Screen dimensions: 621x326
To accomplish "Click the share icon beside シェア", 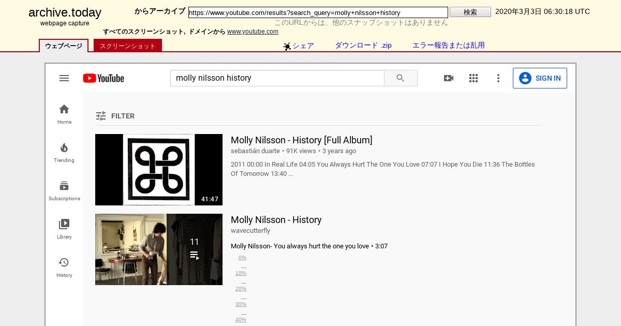I will point(287,47).
